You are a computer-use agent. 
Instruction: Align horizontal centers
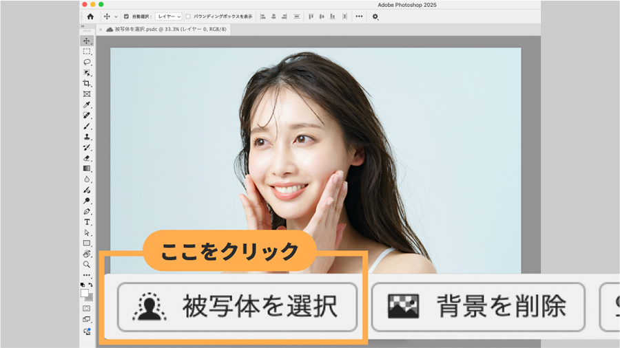pyautogui.click(x=273, y=17)
